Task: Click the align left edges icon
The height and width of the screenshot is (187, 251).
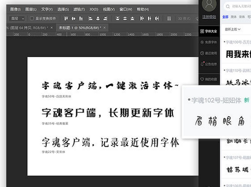Action: click(90, 18)
